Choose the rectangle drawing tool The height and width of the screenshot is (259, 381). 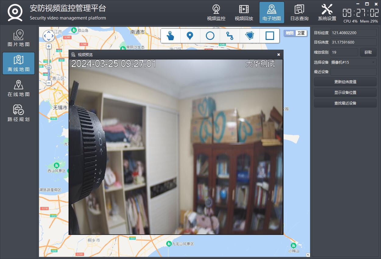pos(270,36)
